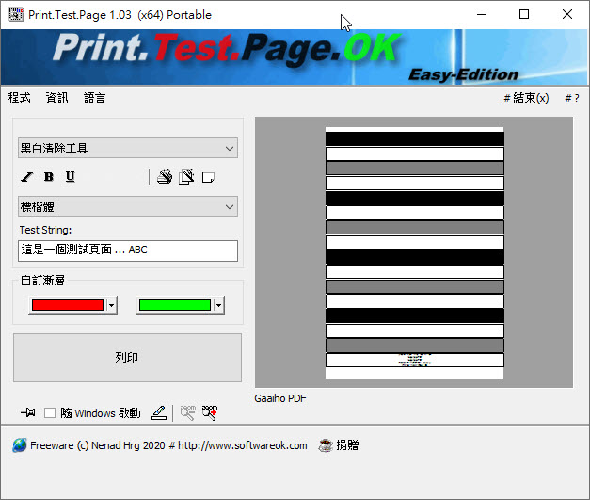Open the 程式 menu
Viewport: 590px width, 500px height.
point(20,98)
